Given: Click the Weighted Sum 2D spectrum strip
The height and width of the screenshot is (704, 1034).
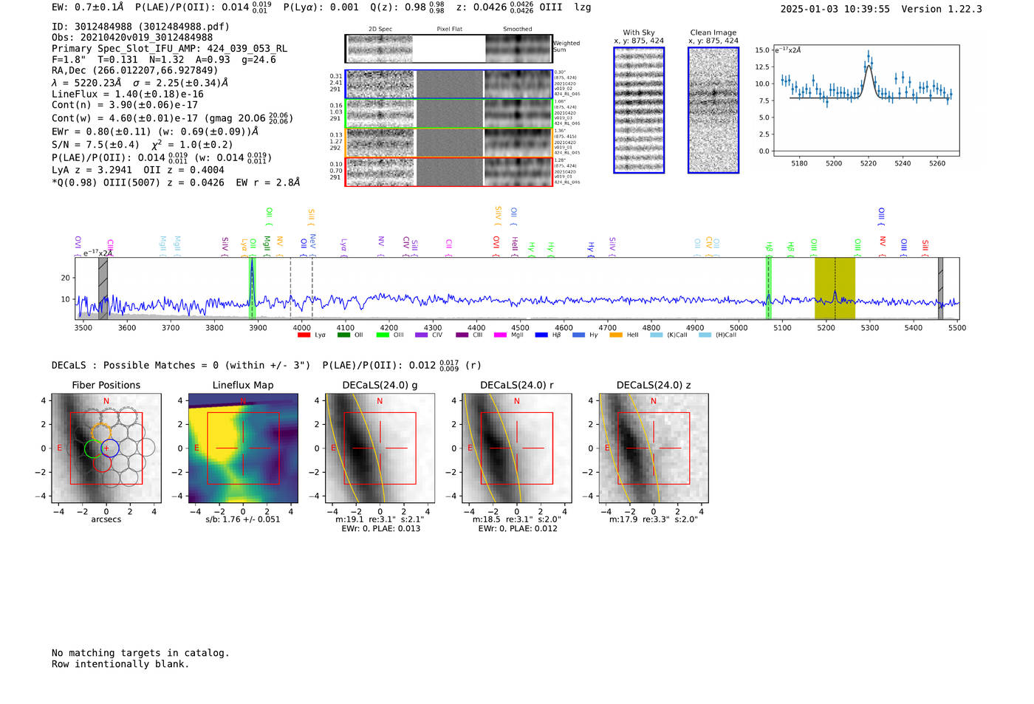Looking at the screenshot, I should (x=449, y=49).
